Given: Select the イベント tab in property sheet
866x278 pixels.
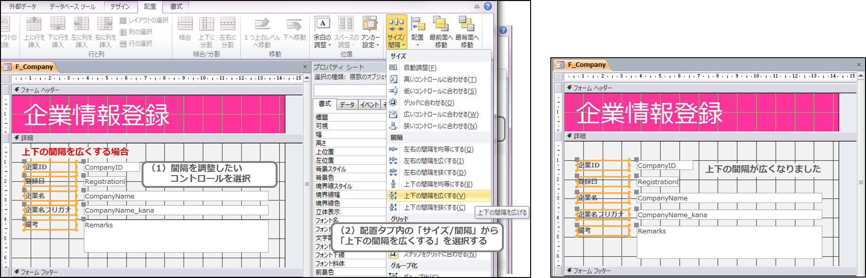Looking at the screenshot, I should pos(370,105).
